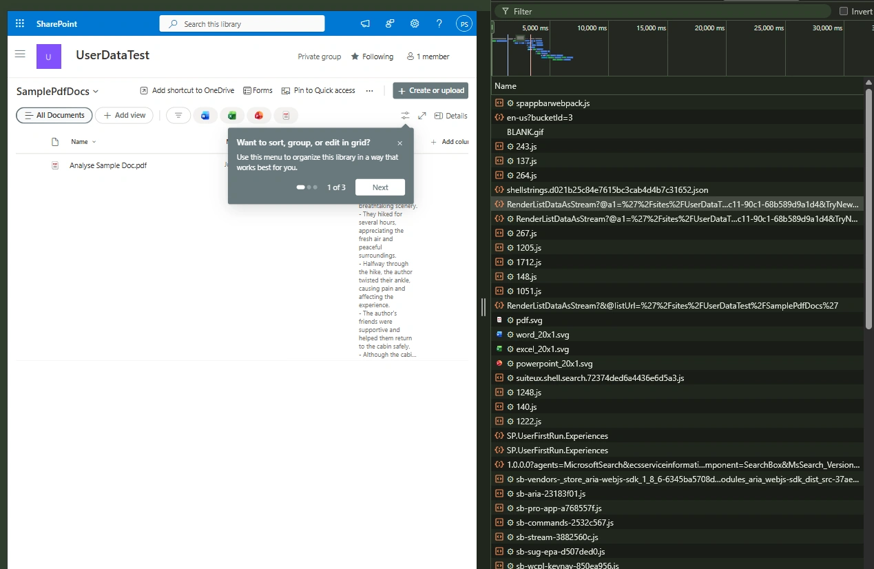
Task: Click Add shortcut to OneDrive
Action: click(187, 90)
